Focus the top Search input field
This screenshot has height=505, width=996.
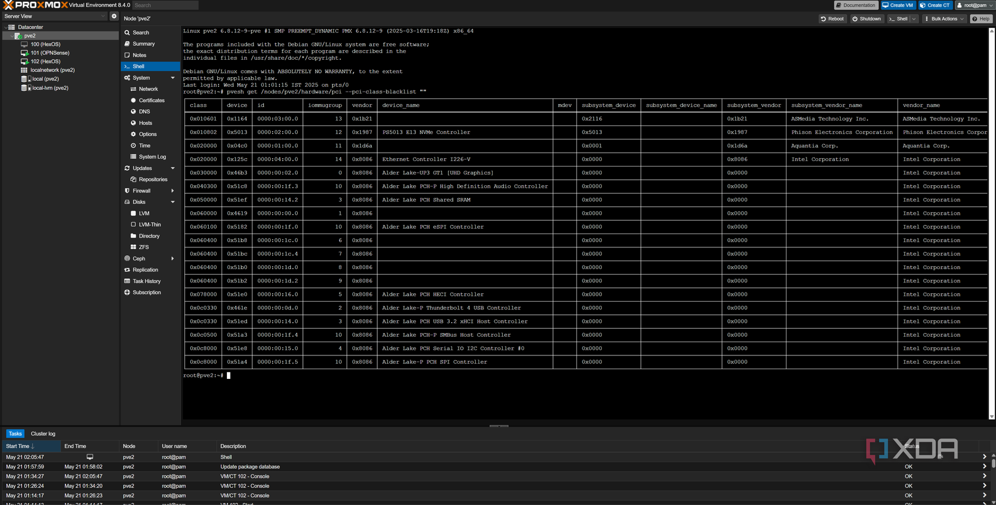pos(165,5)
